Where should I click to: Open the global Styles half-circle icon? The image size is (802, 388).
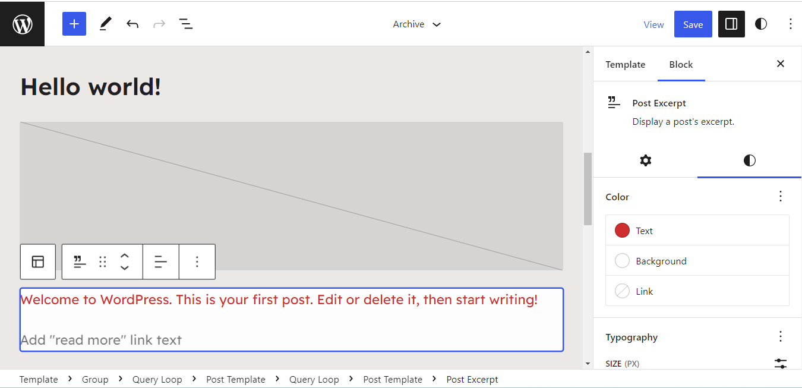click(x=761, y=24)
